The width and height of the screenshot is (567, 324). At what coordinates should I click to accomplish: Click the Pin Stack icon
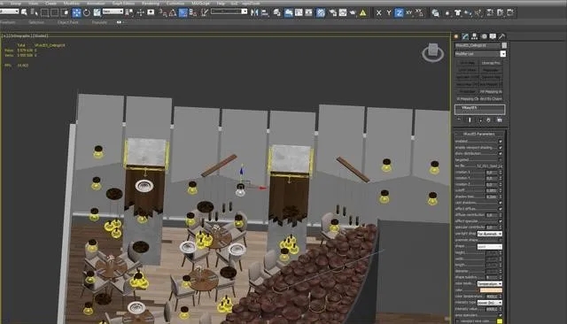point(459,120)
